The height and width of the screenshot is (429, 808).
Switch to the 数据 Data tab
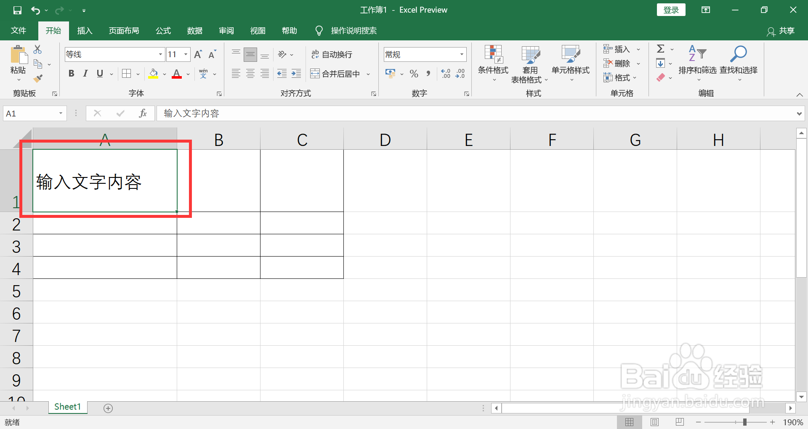point(195,31)
